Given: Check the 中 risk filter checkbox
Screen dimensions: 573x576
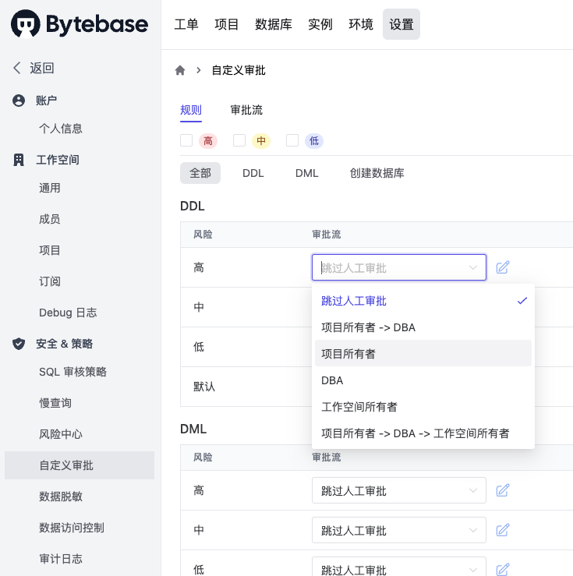Looking at the screenshot, I should [x=239, y=140].
